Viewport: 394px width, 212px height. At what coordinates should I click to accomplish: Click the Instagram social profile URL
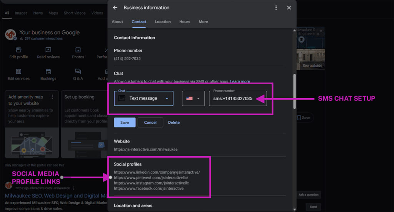[151, 183]
